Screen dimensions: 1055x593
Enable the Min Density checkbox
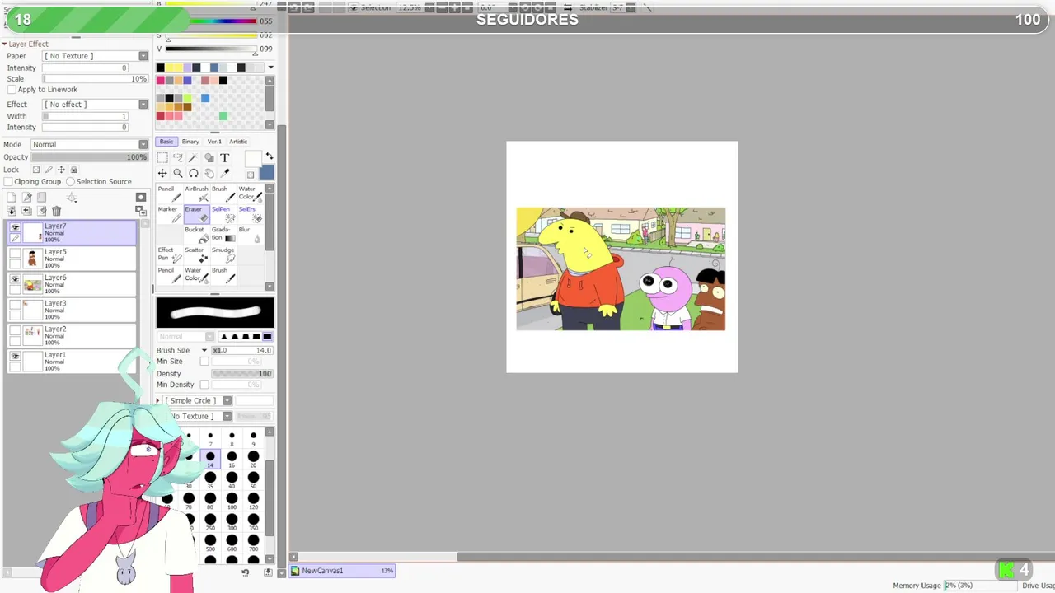pos(204,385)
